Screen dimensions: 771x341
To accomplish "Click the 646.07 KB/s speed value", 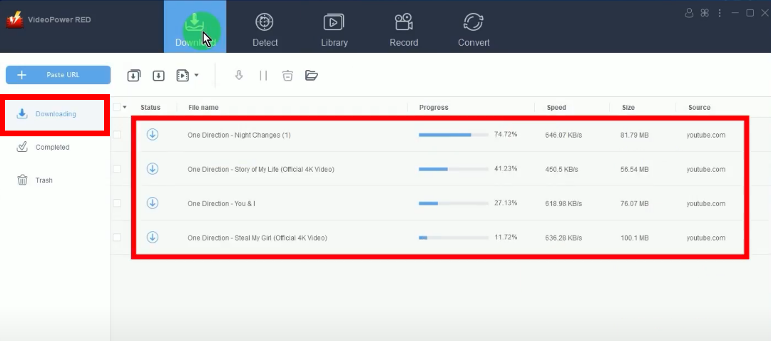I will click(x=563, y=136).
